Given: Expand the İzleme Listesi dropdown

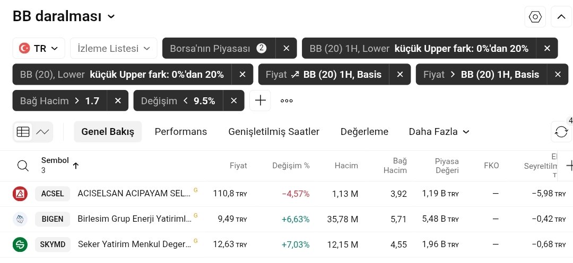Looking at the screenshot, I should 114,48.
